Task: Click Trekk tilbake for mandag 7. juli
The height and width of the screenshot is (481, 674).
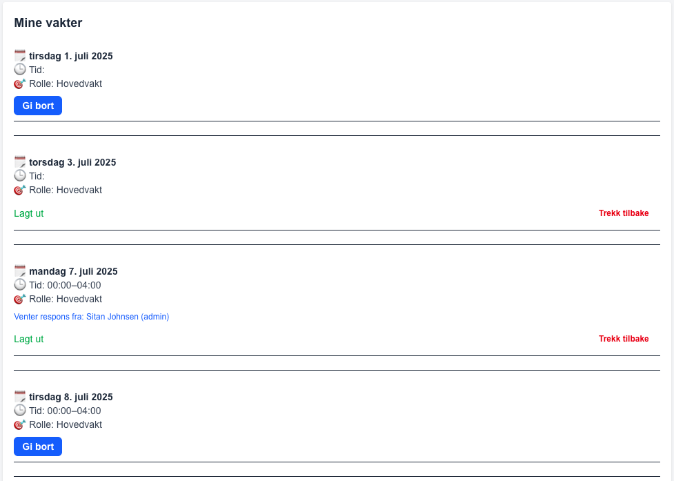Action: tap(624, 339)
